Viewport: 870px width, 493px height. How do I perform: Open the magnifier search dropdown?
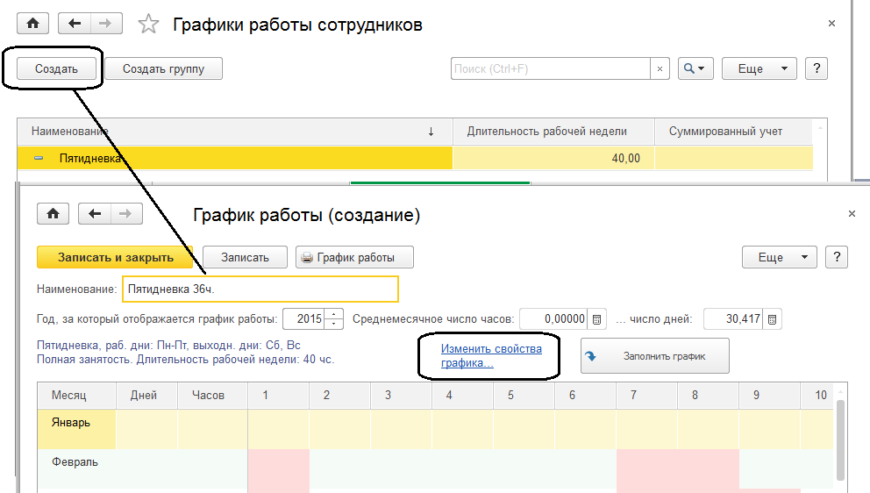pos(695,68)
